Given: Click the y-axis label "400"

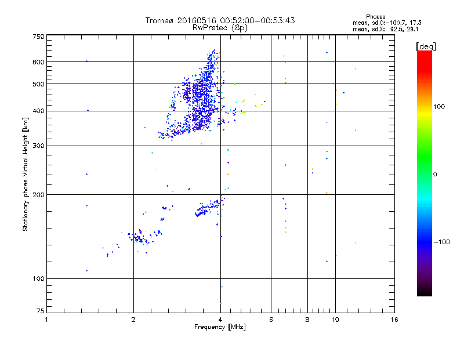Looking at the screenshot, I should pos(38,111).
